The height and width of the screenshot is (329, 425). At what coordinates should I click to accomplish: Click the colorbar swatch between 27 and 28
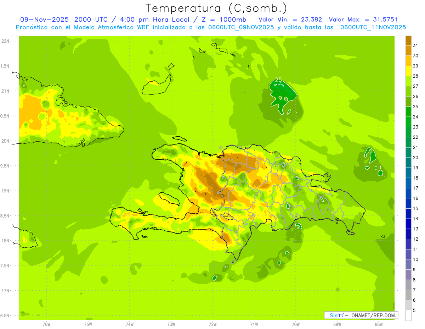point(408,81)
